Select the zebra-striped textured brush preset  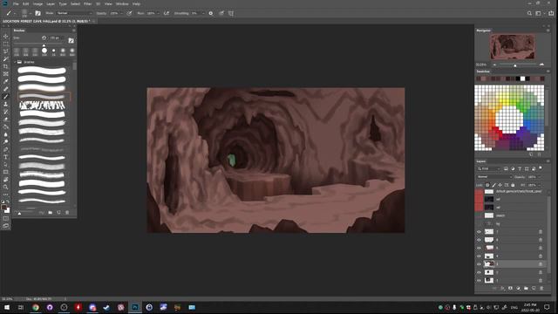pyautogui.click(x=42, y=106)
